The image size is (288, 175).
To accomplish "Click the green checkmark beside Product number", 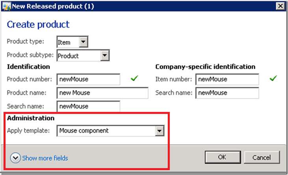I will click(134, 79).
